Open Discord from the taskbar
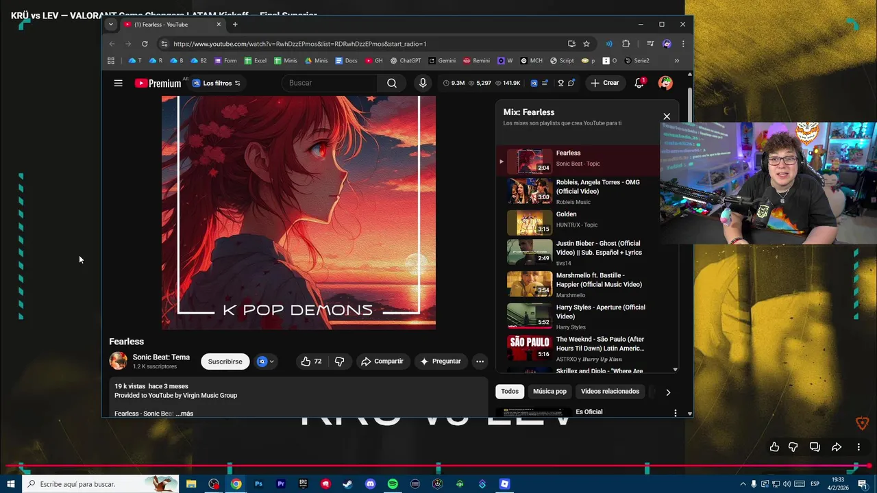 371,484
